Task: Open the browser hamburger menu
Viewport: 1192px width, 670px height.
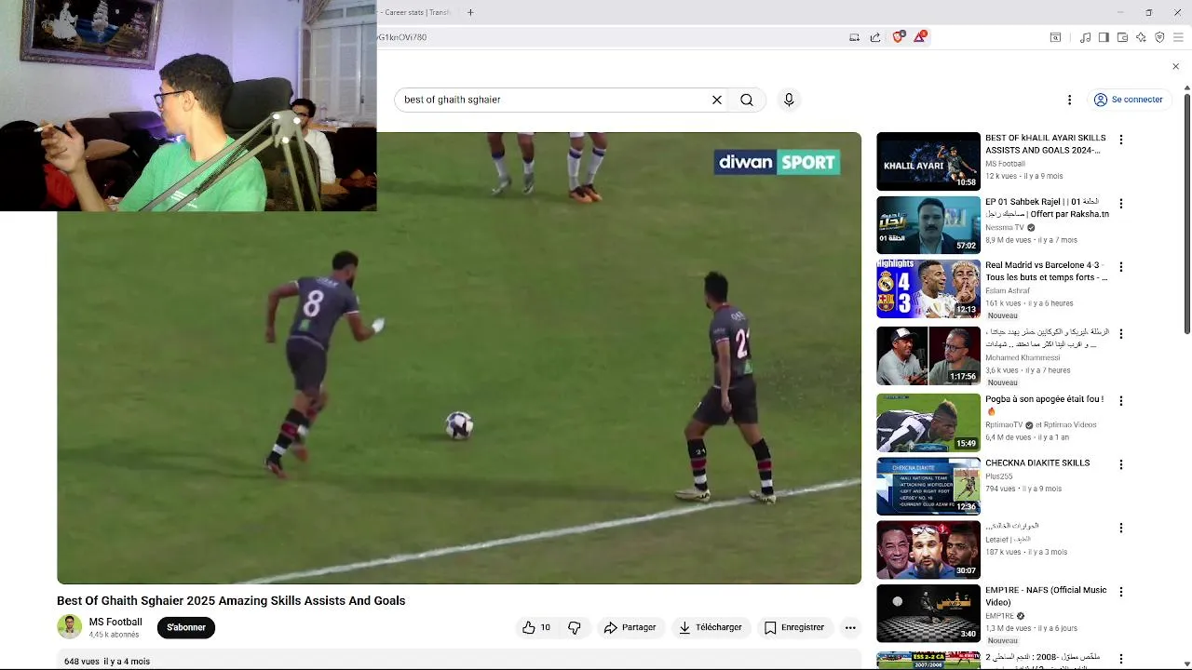Action: tap(1178, 37)
